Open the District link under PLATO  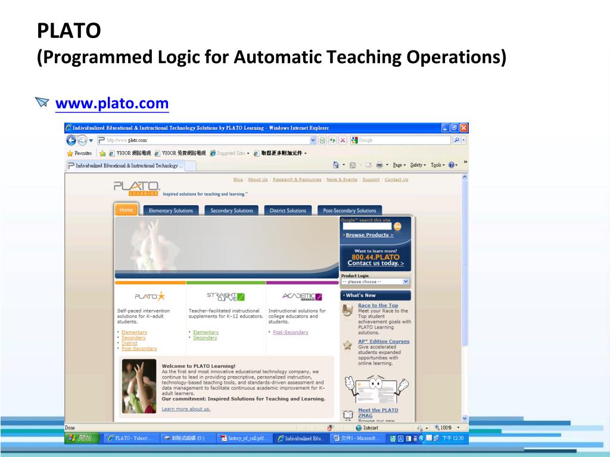(x=129, y=343)
